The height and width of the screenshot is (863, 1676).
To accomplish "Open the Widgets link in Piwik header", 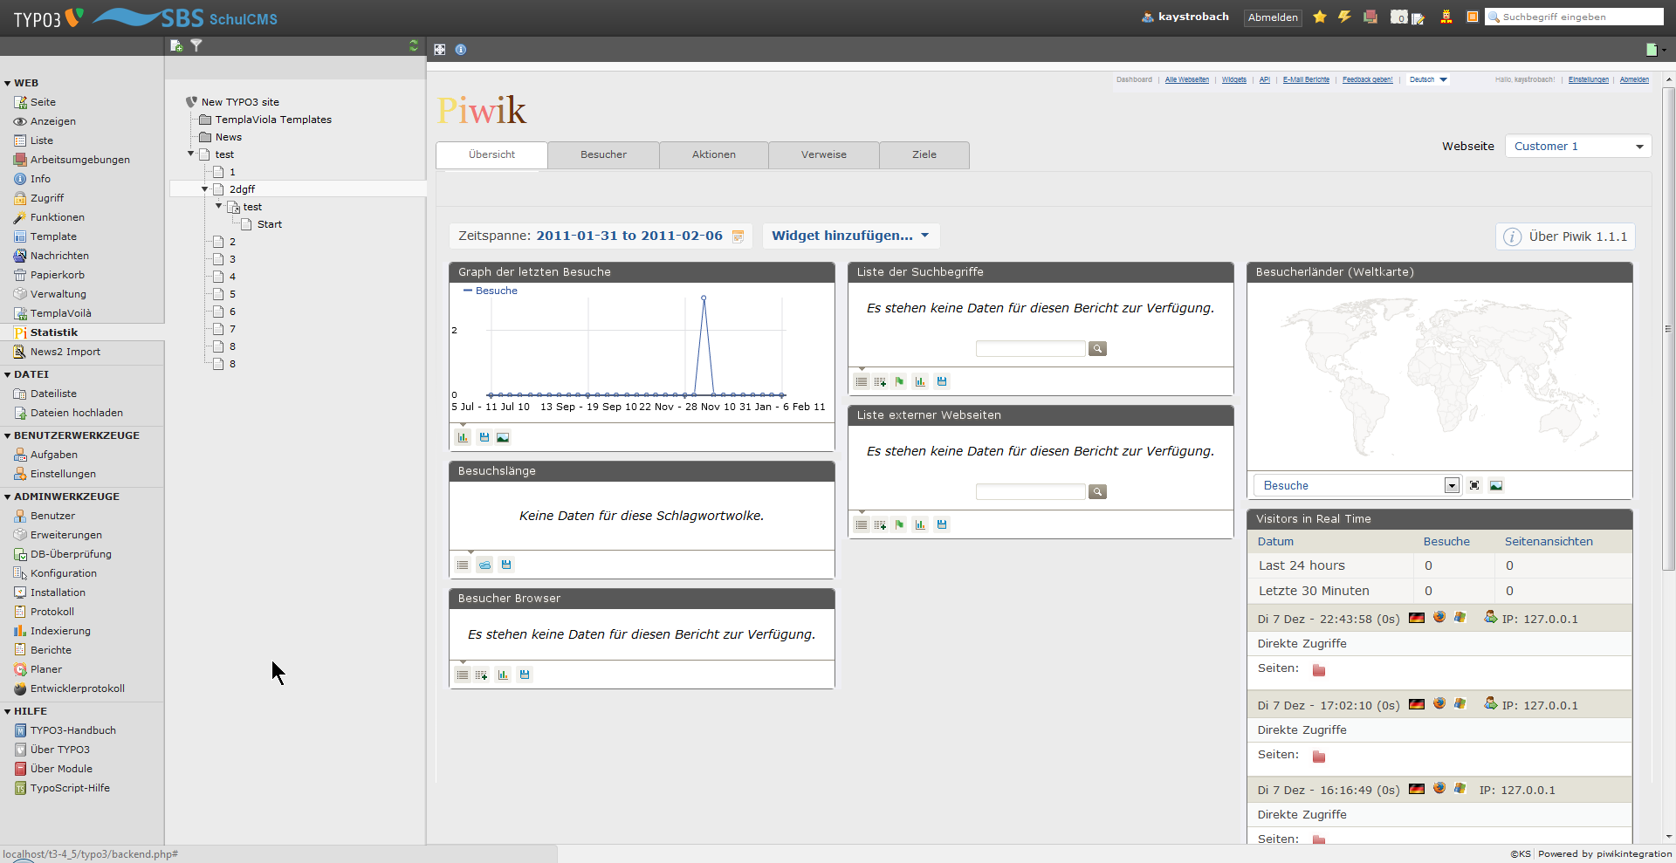I will (1234, 79).
